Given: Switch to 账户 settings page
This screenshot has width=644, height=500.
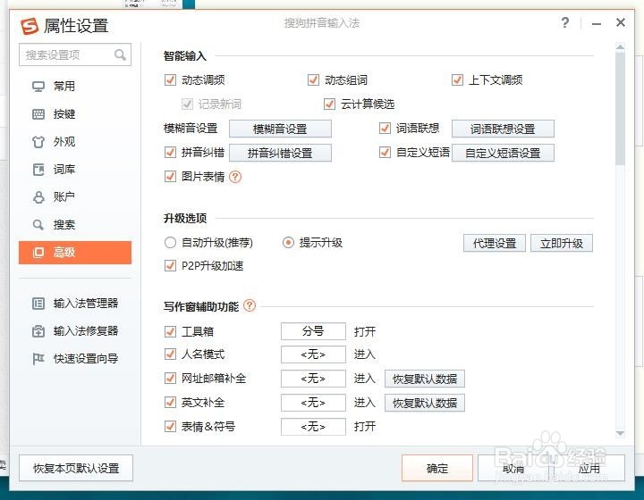Looking at the screenshot, I should pyautogui.click(x=75, y=197).
